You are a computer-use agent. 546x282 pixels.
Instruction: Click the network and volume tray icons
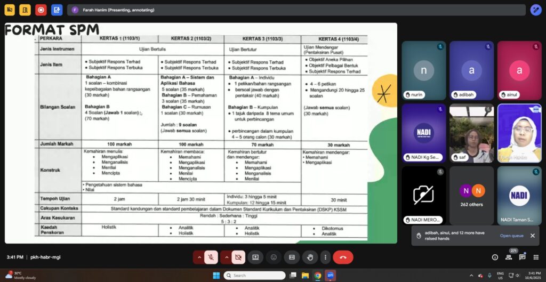click(x=515, y=276)
